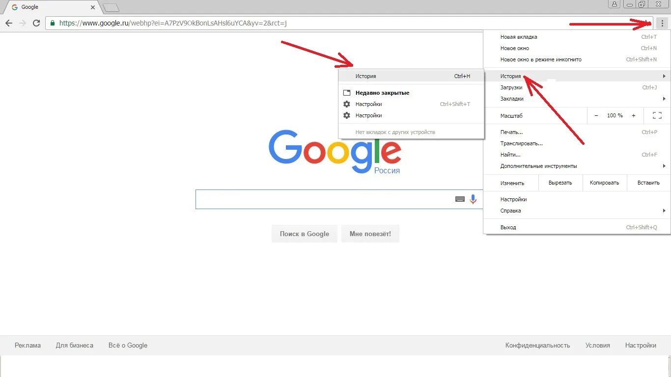Click the Google favicon on the tab
Screen dimensions: 671x377
coord(15,7)
